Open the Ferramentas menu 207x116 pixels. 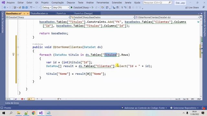click(x=103, y=3)
